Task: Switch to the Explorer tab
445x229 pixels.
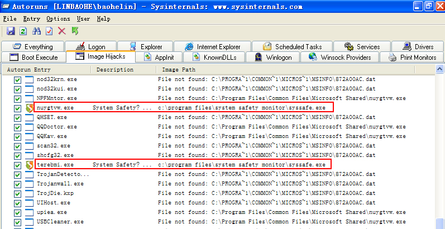Action: (x=145, y=46)
